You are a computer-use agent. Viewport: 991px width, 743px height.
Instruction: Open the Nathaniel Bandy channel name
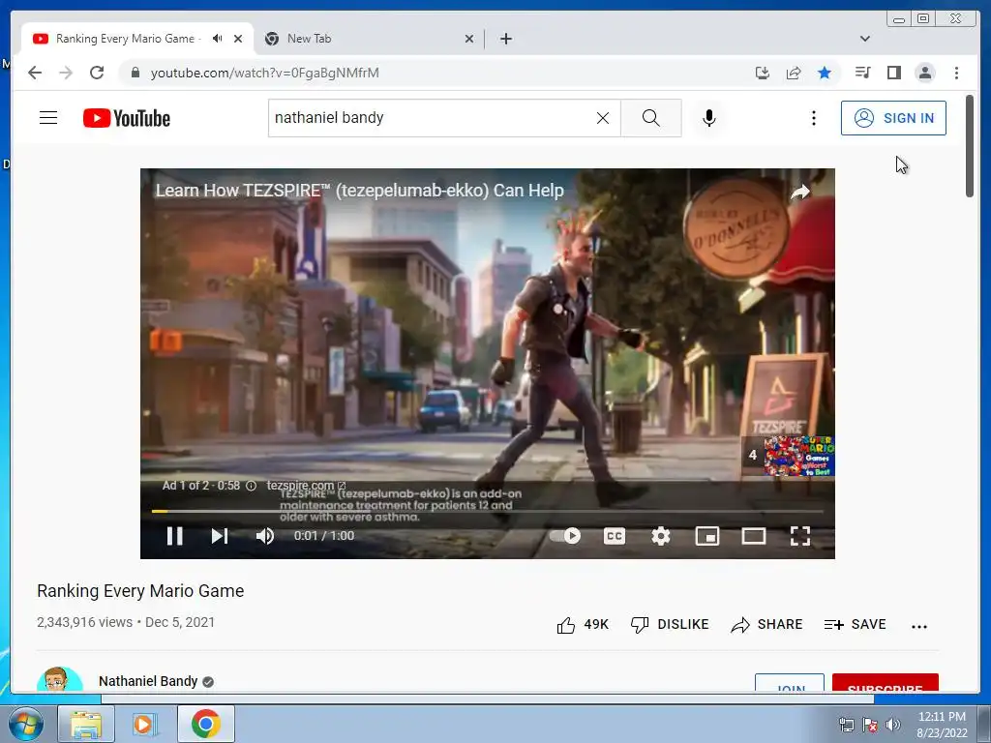(x=148, y=681)
